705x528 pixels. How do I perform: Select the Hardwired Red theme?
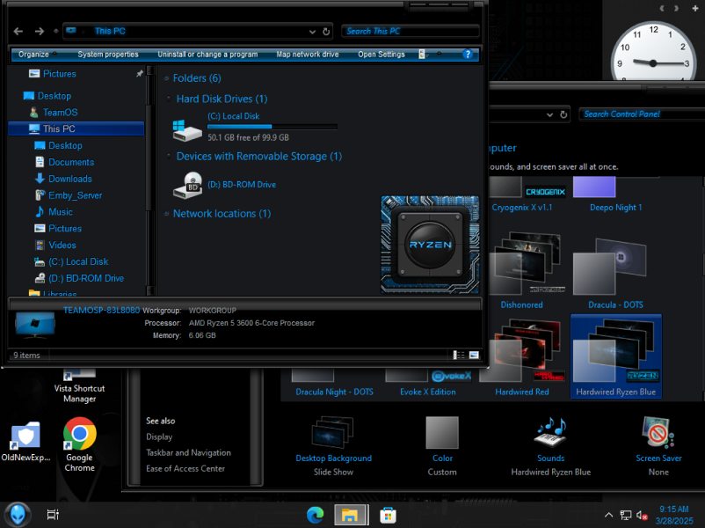522,358
